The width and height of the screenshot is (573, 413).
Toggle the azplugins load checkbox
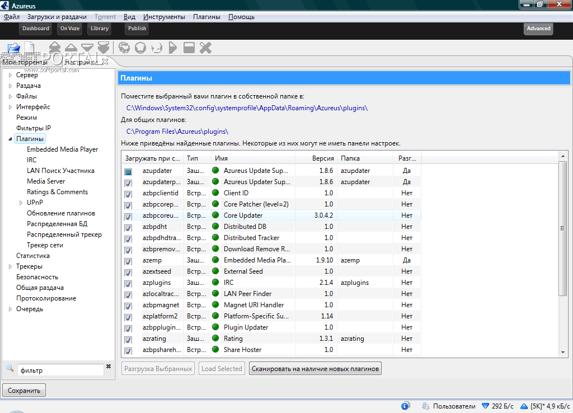[x=128, y=284]
